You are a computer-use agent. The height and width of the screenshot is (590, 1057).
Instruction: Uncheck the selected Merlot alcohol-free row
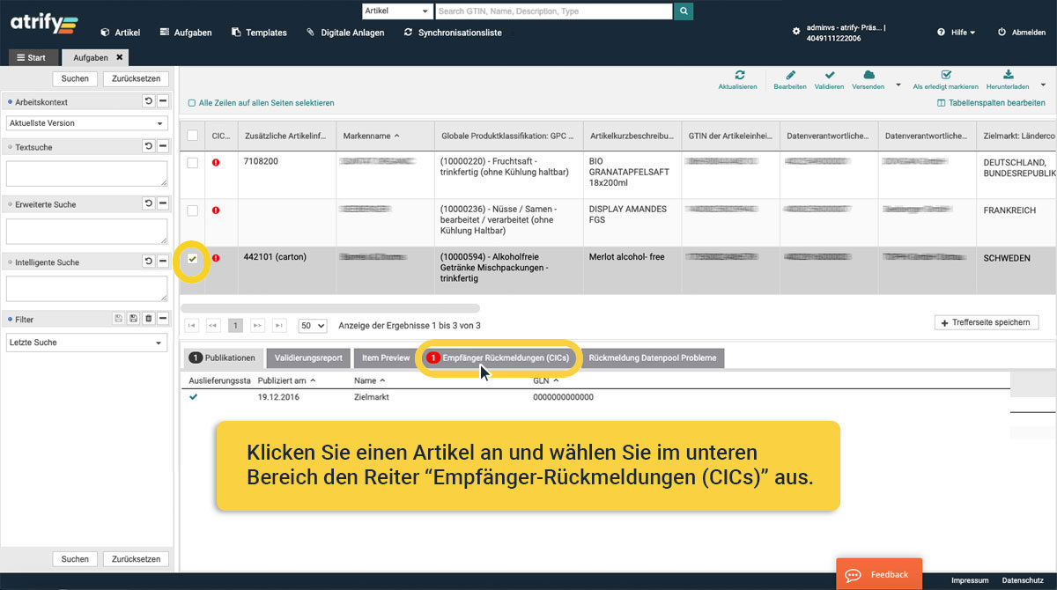tap(192, 258)
